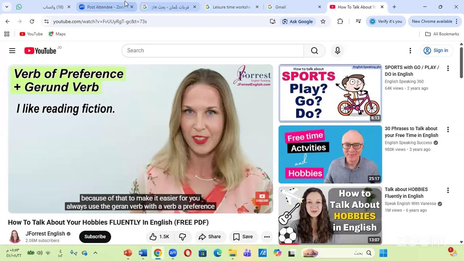The image size is (464, 261).
Task: Launch Word from the taskbar
Action: coord(143,253)
